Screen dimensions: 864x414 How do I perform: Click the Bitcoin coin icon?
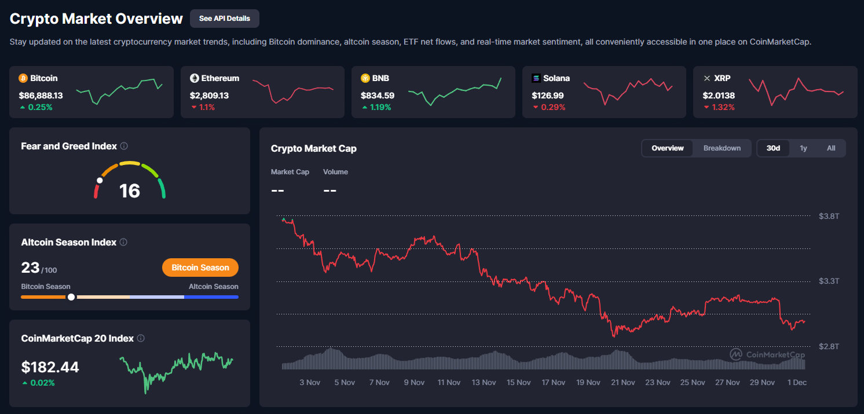pos(22,78)
